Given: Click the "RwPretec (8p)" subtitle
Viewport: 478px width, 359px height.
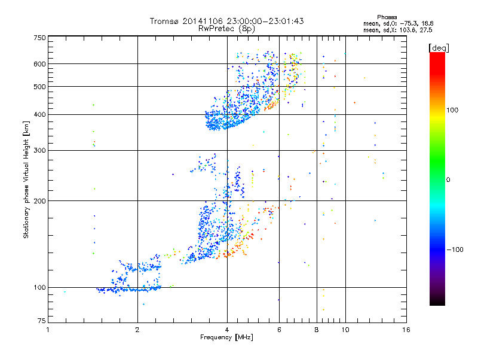Looking at the screenshot, I should pos(226,29).
